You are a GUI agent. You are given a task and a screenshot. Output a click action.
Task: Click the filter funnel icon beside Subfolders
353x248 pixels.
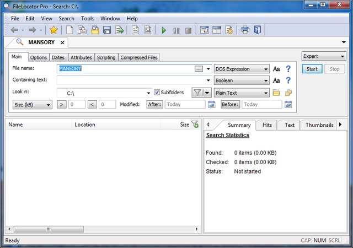tap(197, 93)
